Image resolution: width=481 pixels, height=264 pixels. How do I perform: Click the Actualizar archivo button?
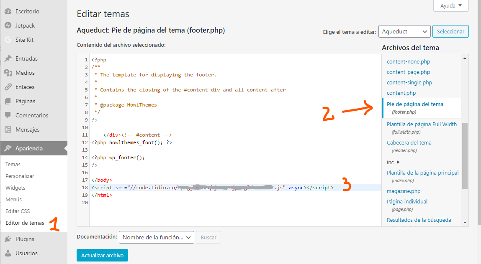click(103, 255)
